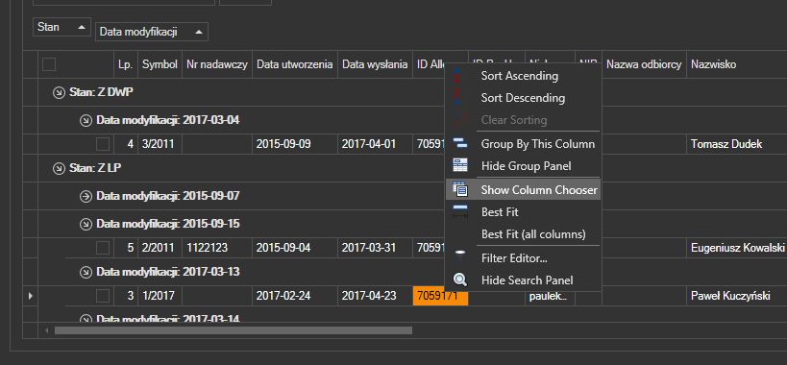Click the 2017-04-01 send date cell

(375, 144)
